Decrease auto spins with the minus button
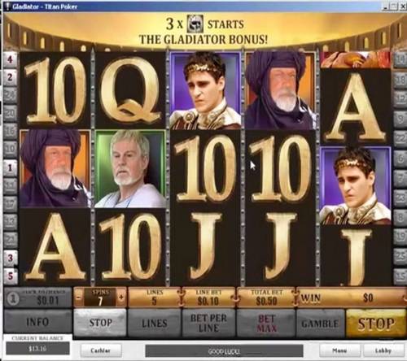 click(x=78, y=298)
